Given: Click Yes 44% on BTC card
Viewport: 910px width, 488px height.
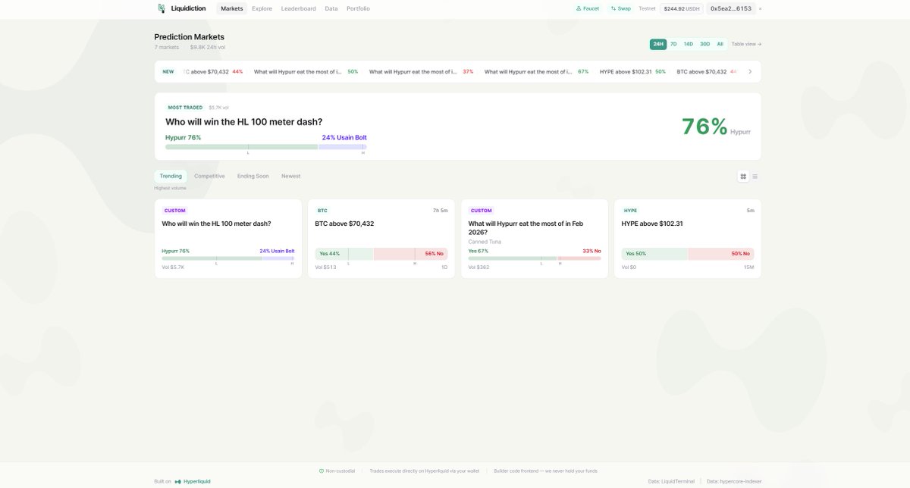Looking at the screenshot, I should (x=344, y=254).
